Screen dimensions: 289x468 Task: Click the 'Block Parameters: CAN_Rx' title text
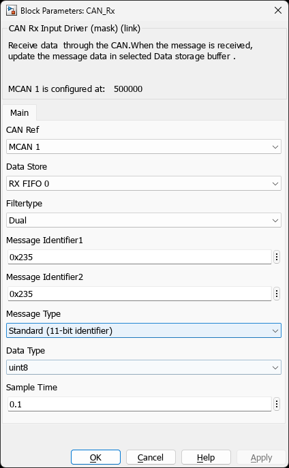[x=67, y=11]
